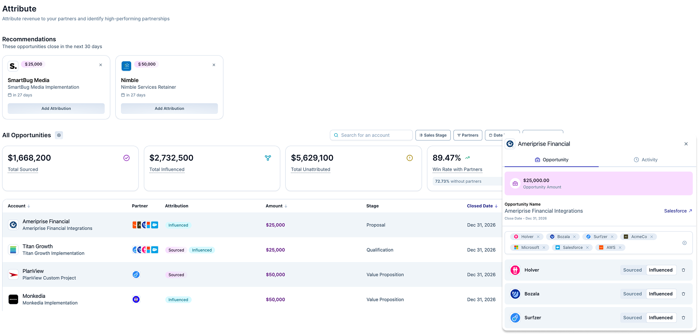The height and width of the screenshot is (334, 698).
Task: Click the Win Rate with Partners label
Action: point(457,169)
